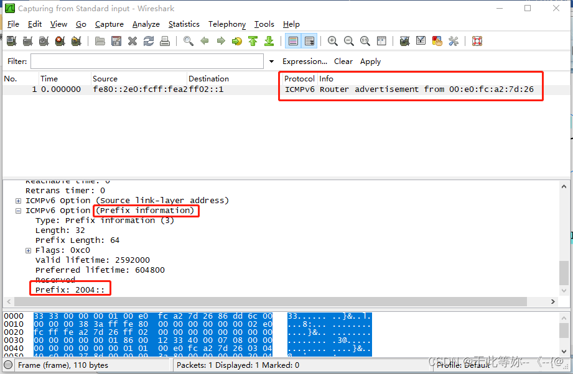Edit display filters icon
Image resolution: width=573 pixels, height=374 pixels.
click(x=421, y=41)
